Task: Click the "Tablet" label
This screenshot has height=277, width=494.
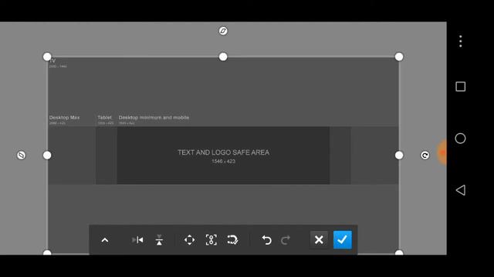Action: pos(105,118)
